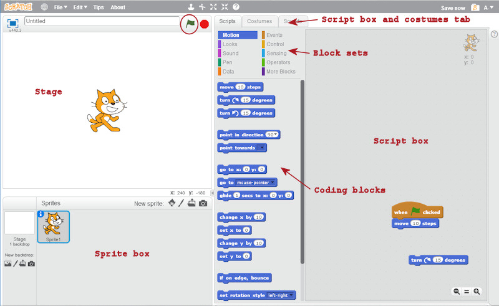This screenshot has width=499, height=306.
Task: Reset scripts area zoom
Action: point(467,292)
